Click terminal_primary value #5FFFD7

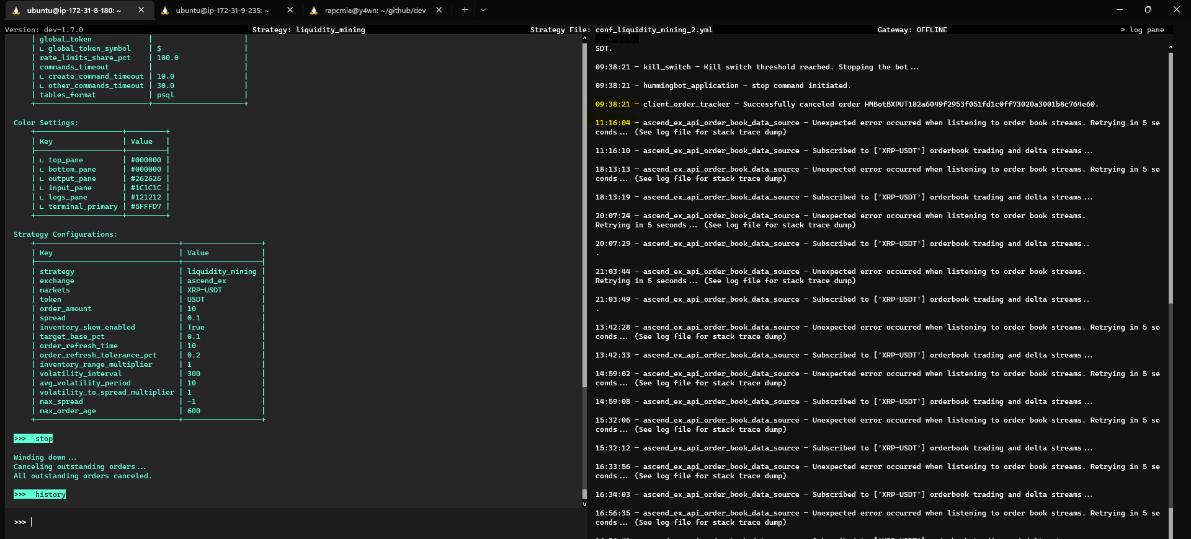click(146, 206)
